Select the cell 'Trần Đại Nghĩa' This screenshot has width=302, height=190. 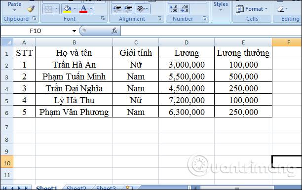click(74, 88)
